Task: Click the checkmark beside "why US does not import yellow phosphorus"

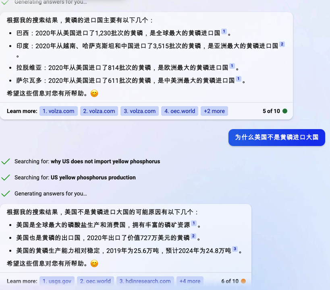Action: [x=6, y=161]
